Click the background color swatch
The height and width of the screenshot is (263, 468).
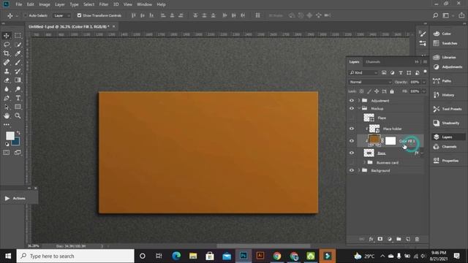(17, 142)
